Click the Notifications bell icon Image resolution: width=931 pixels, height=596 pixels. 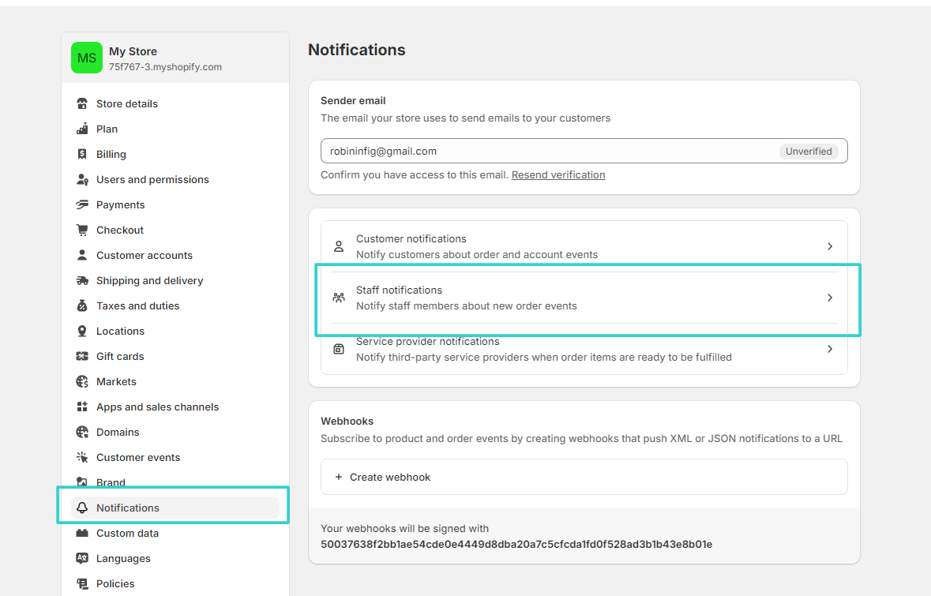click(x=82, y=508)
